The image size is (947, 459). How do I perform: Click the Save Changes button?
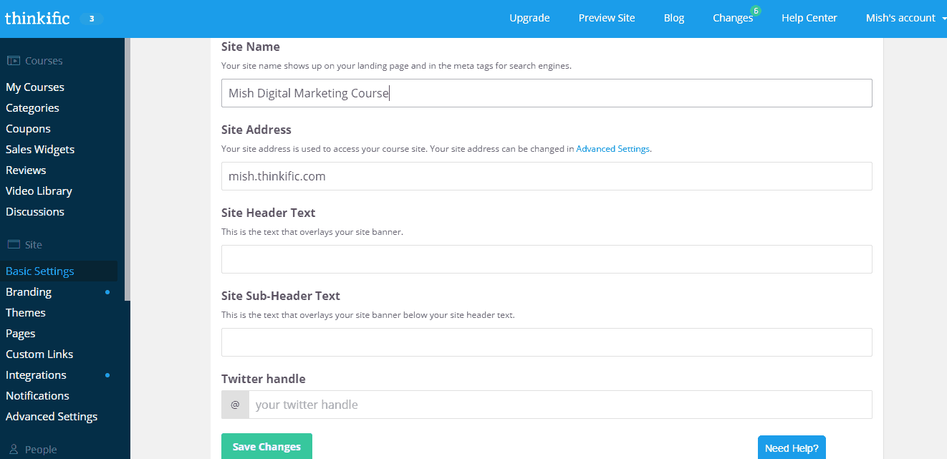(266, 447)
